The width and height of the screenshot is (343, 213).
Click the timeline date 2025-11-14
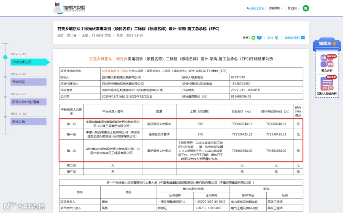pos(18,114)
